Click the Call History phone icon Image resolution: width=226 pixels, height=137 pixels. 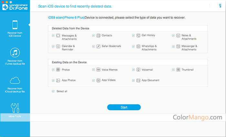138,35
